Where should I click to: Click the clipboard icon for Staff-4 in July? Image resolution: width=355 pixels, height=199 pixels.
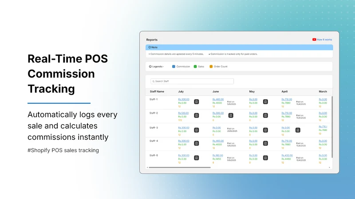pyautogui.click(x=196, y=143)
